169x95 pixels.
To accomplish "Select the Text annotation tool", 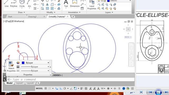I will (66, 4).
